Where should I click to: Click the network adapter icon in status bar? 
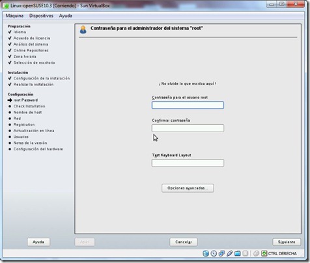point(221,253)
